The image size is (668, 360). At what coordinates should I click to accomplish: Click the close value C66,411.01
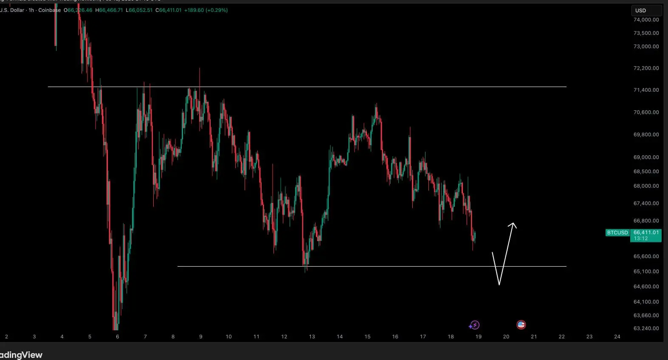pyautogui.click(x=169, y=10)
